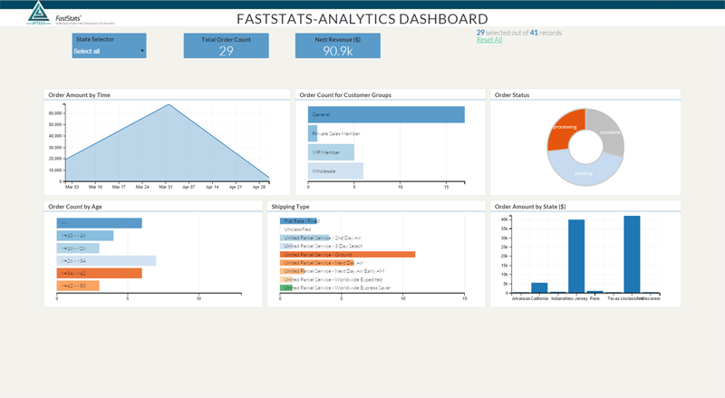Click the Nett Revenue tile
725x398 pixels.
click(x=337, y=46)
